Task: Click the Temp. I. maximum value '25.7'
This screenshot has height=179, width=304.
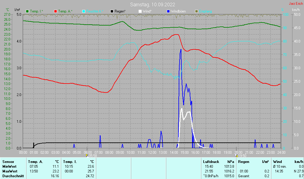Action: click(x=91, y=172)
